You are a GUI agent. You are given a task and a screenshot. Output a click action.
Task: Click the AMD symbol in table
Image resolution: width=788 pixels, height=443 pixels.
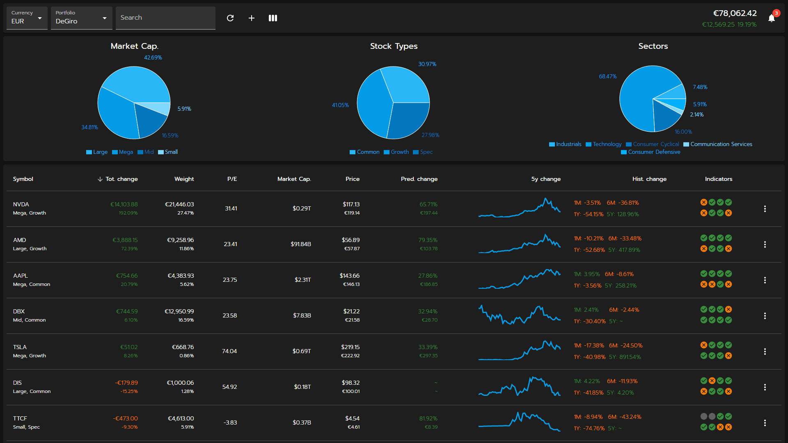tap(19, 240)
